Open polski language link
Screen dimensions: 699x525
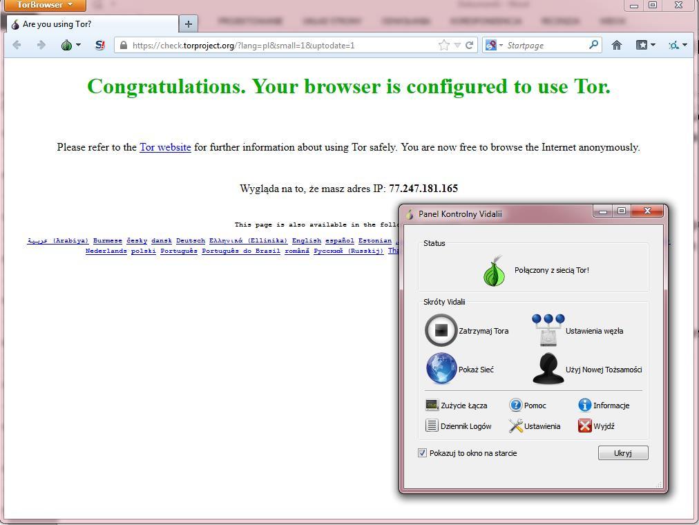(144, 251)
